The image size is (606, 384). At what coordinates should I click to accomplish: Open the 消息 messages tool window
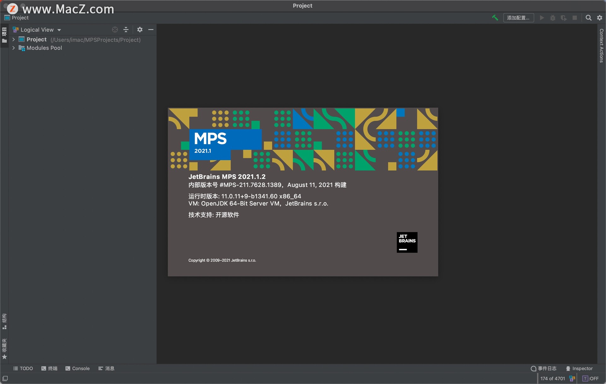[106, 369]
